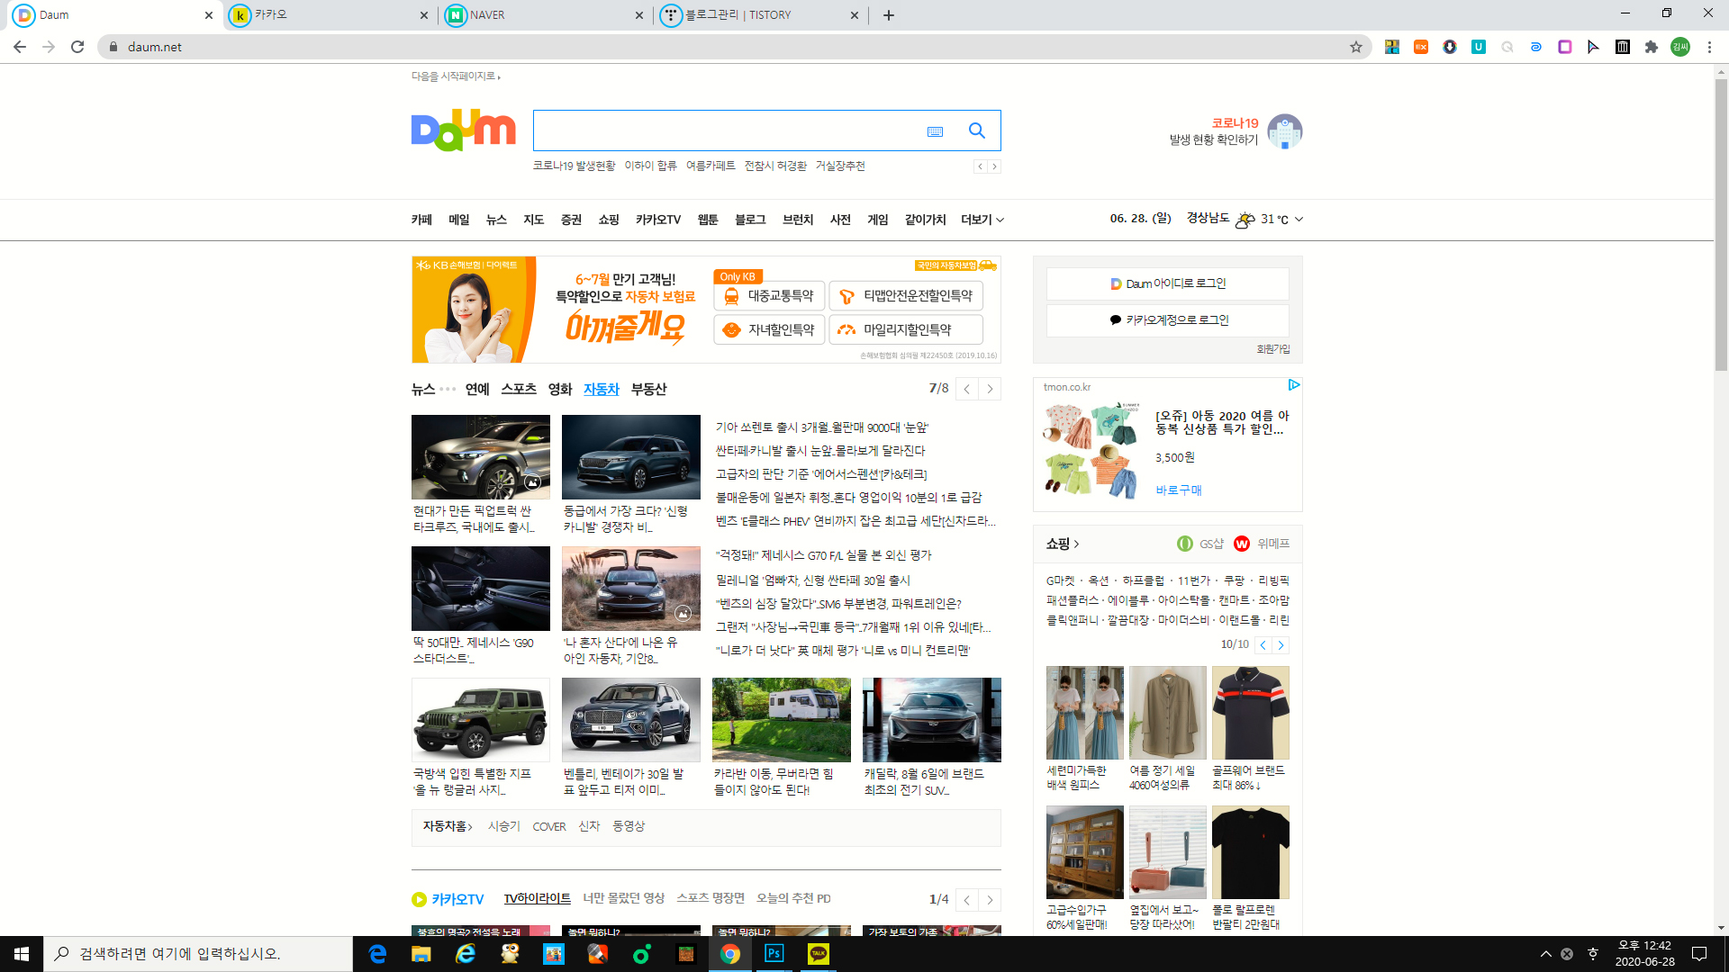Open Photoshop from the taskbar

tap(774, 954)
